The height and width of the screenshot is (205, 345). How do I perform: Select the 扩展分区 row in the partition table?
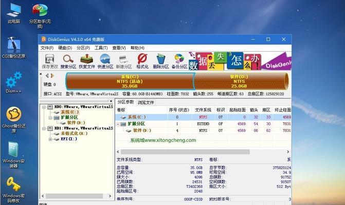coord(204,124)
